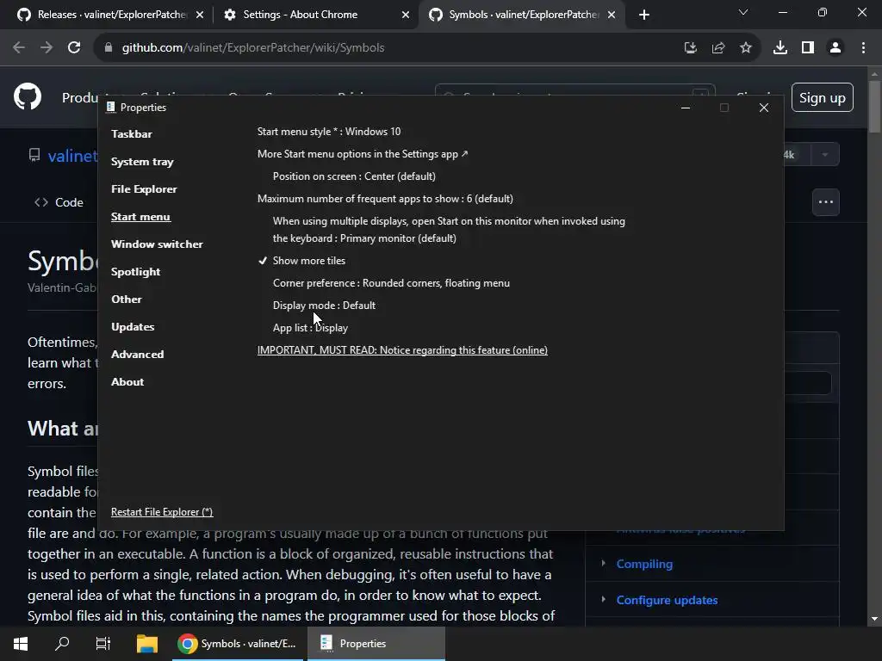Click Properties taskbar button
882x661 pixels.
pos(376,644)
